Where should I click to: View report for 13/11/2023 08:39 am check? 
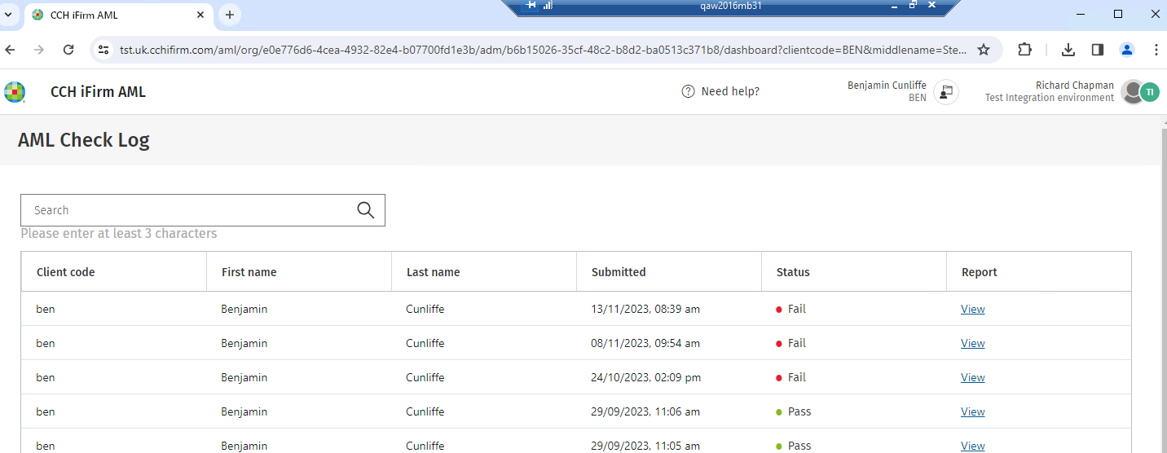pyautogui.click(x=972, y=310)
